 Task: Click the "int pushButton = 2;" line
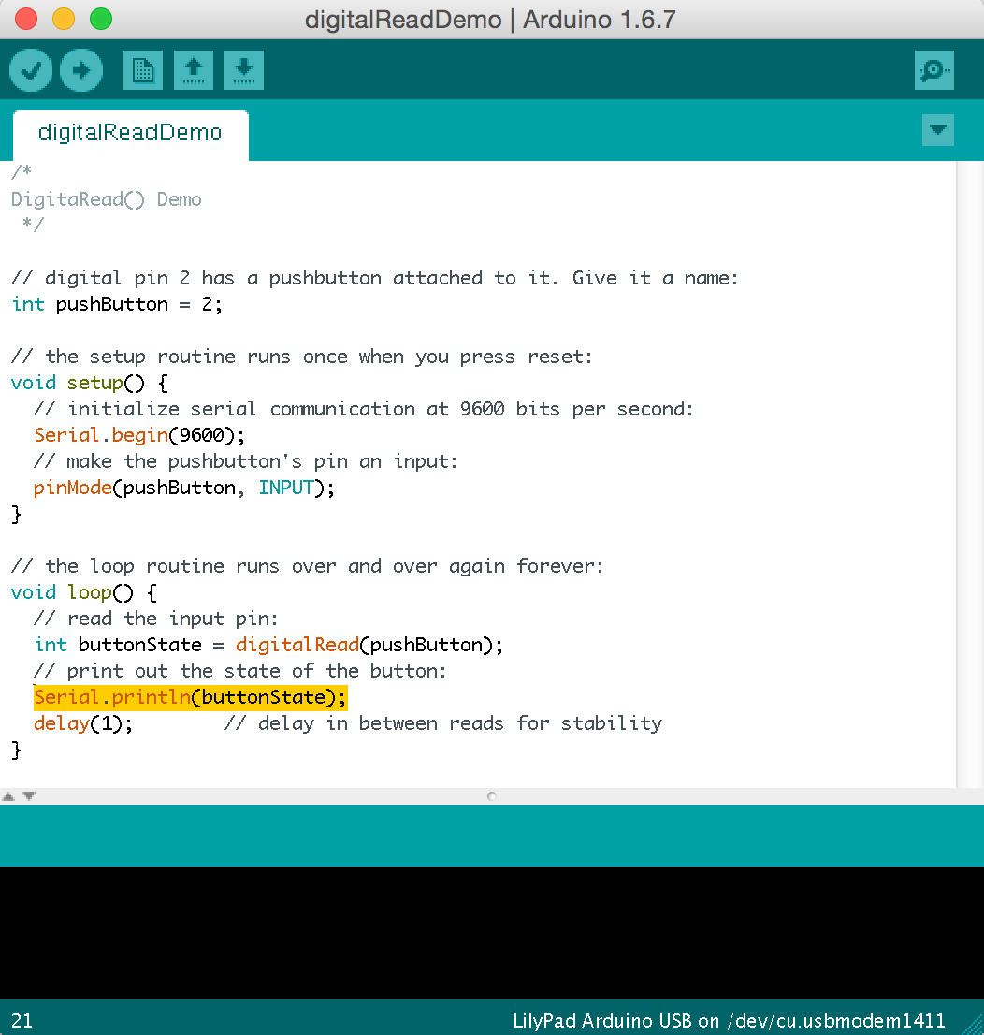tap(117, 304)
